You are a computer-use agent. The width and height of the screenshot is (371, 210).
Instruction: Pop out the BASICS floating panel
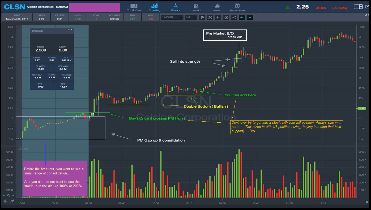point(69,29)
